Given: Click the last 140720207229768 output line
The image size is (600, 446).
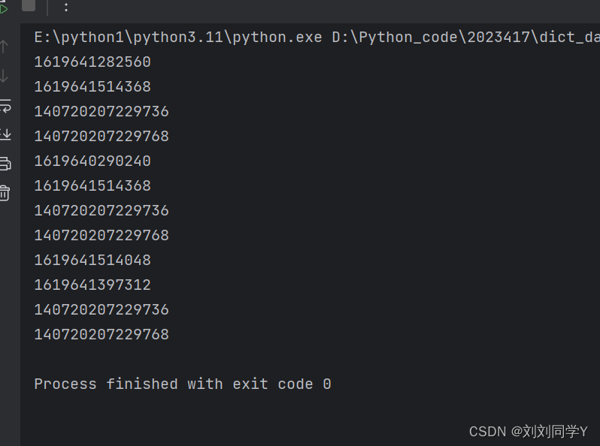Looking at the screenshot, I should tap(102, 334).
